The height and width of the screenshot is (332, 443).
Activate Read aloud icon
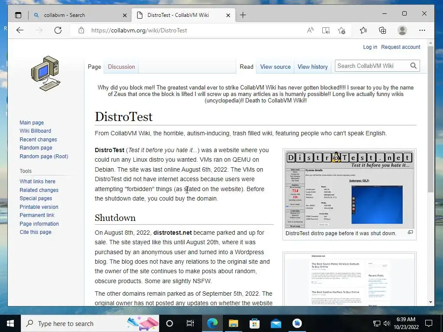[x=310, y=30]
